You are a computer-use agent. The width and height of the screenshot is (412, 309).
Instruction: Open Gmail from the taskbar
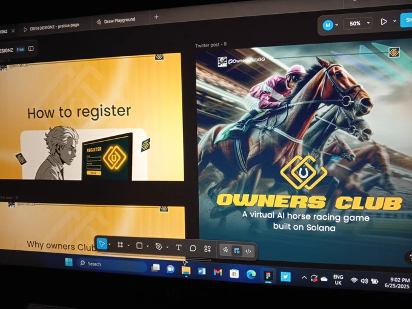click(x=218, y=272)
